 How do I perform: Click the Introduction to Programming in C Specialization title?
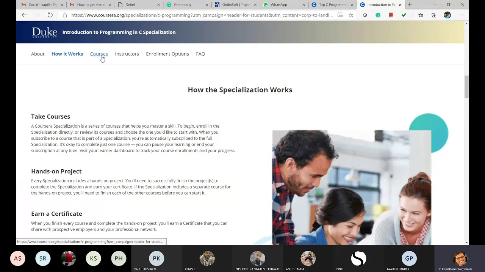pos(119,32)
